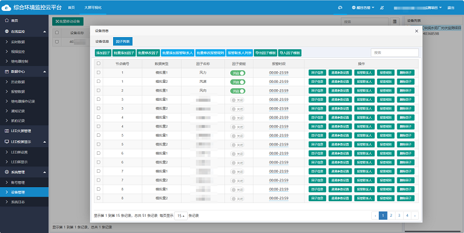Click the muted bell notification icon

pos(381,8)
